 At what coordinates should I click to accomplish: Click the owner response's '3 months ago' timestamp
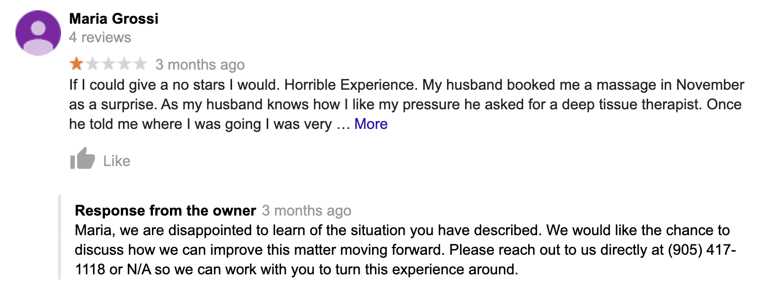click(x=306, y=211)
